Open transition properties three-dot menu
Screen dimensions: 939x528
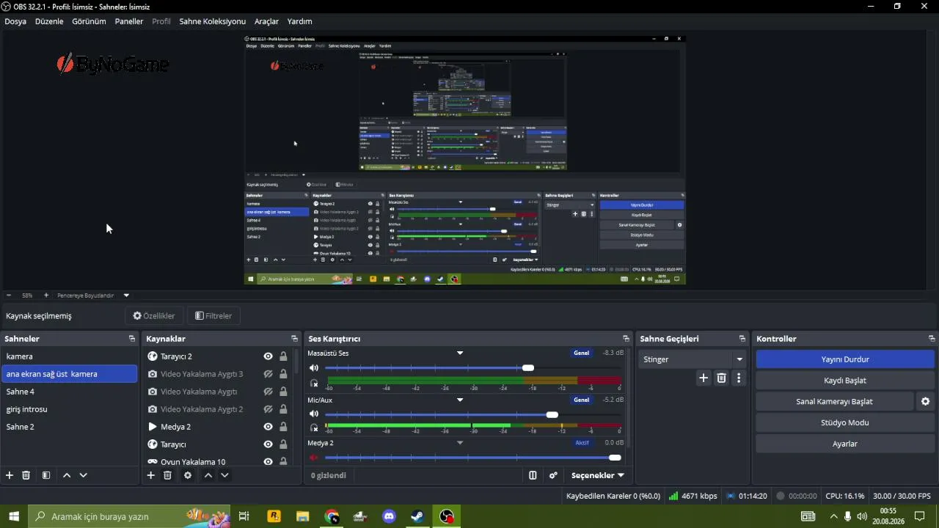click(x=739, y=378)
